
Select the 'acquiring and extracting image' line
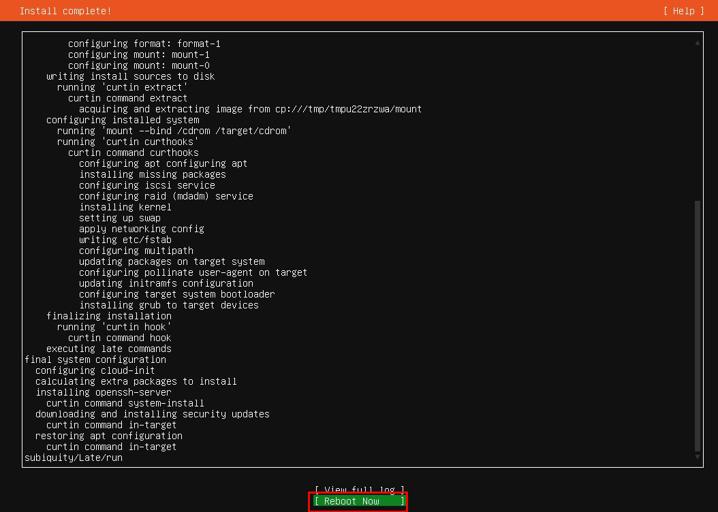250,110
